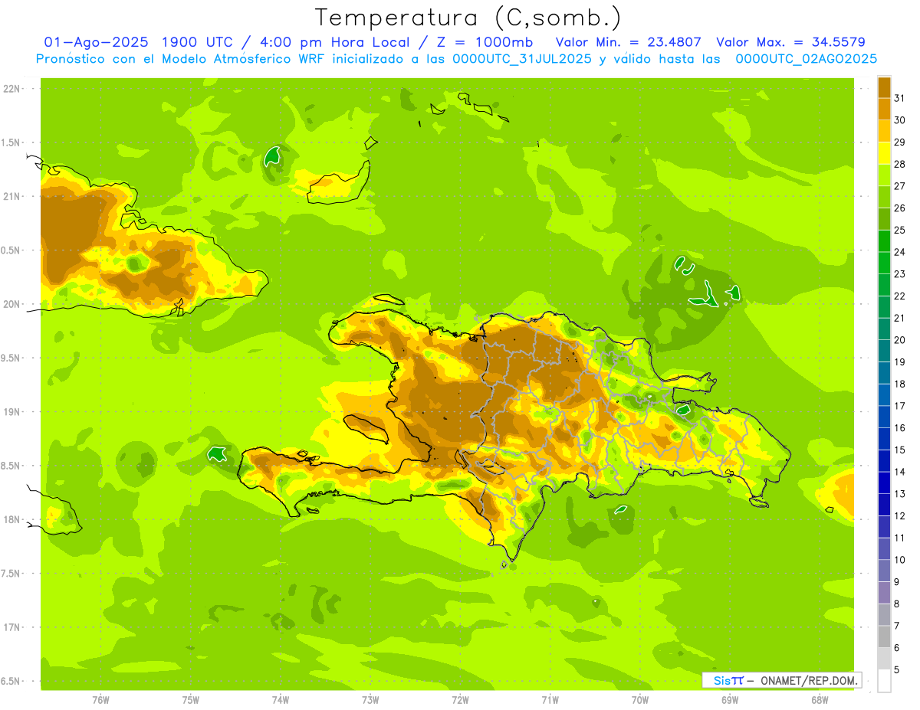920x710 pixels.
Task: Click the orange legend swatch between 30 and 31
Action: [884, 110]
